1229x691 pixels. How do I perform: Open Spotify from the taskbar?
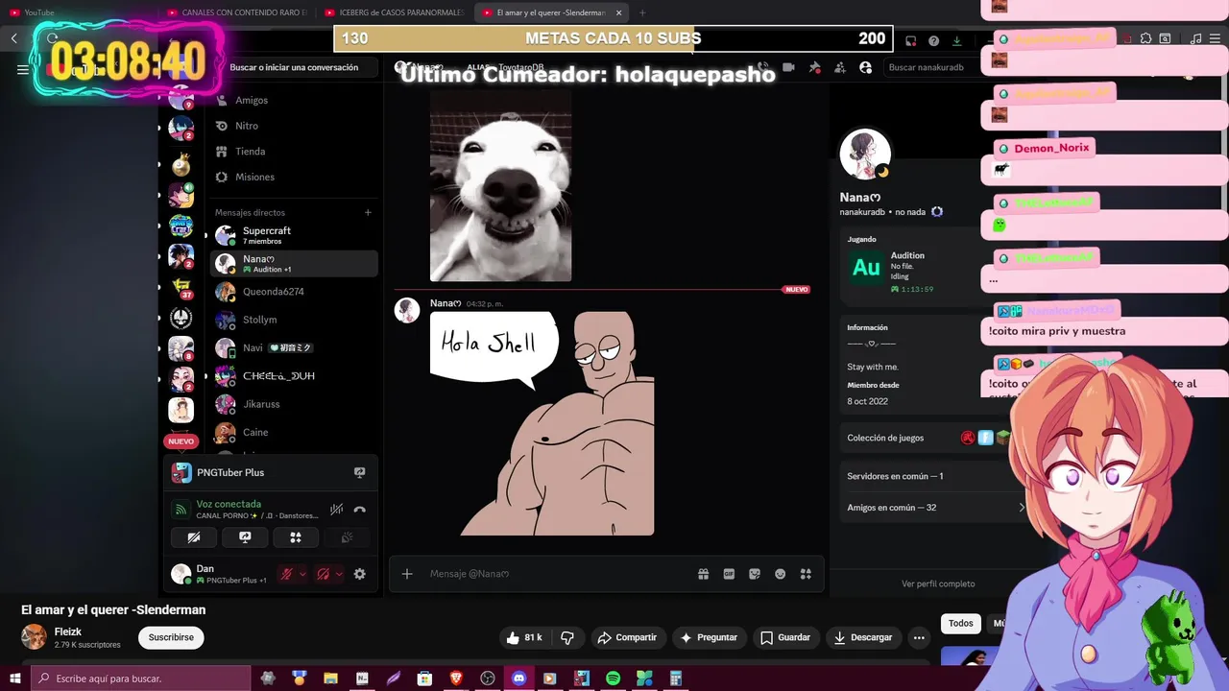(x=613, y=679)
